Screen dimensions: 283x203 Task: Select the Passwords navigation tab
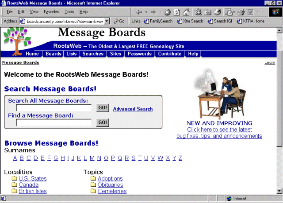tap(140, 54)
